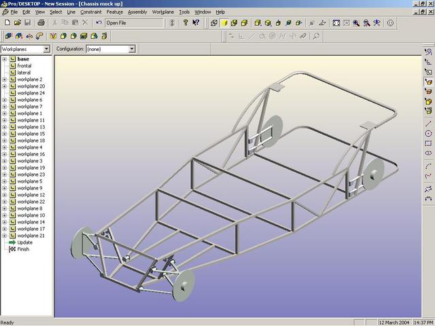The height and width of the screenshot is (326, 435).
Task: Click the yellow question mark Help icon
Action: click(186, 22)
